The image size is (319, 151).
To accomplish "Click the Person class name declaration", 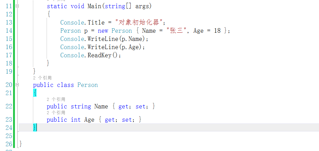I will (88, 85).
